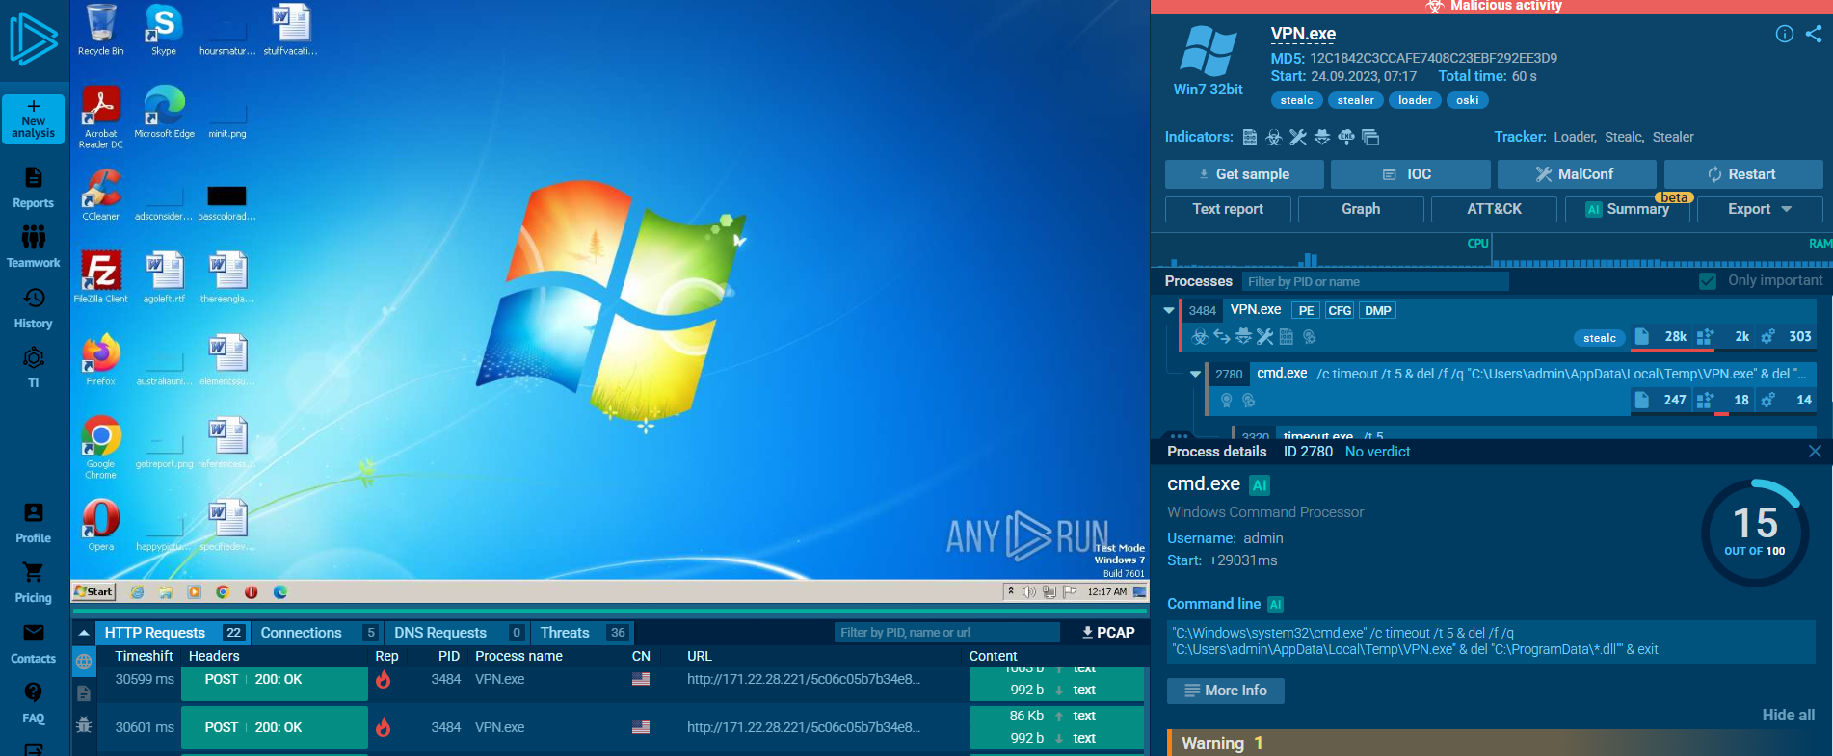Screen dimensions: 1833x756
Task: Collapse the cmd.exe process node
Action: pos(1196,374)
